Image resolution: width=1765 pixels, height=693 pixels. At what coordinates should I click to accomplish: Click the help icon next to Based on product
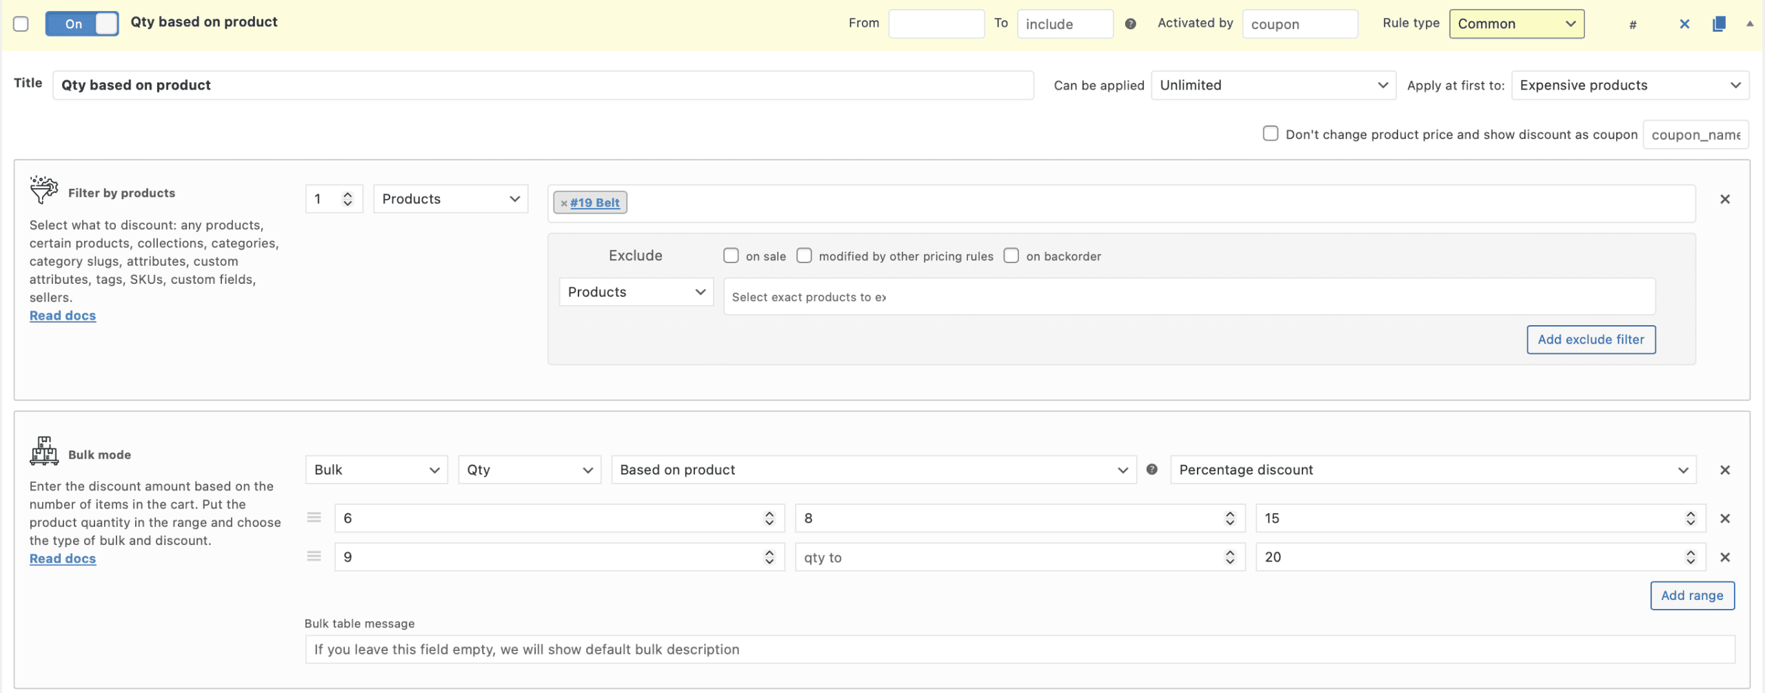(1151, 470)
